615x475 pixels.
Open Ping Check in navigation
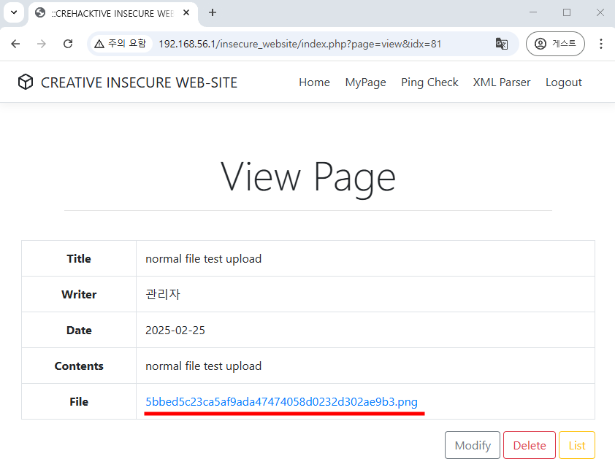pyautogui.click(x=429, y=82)
